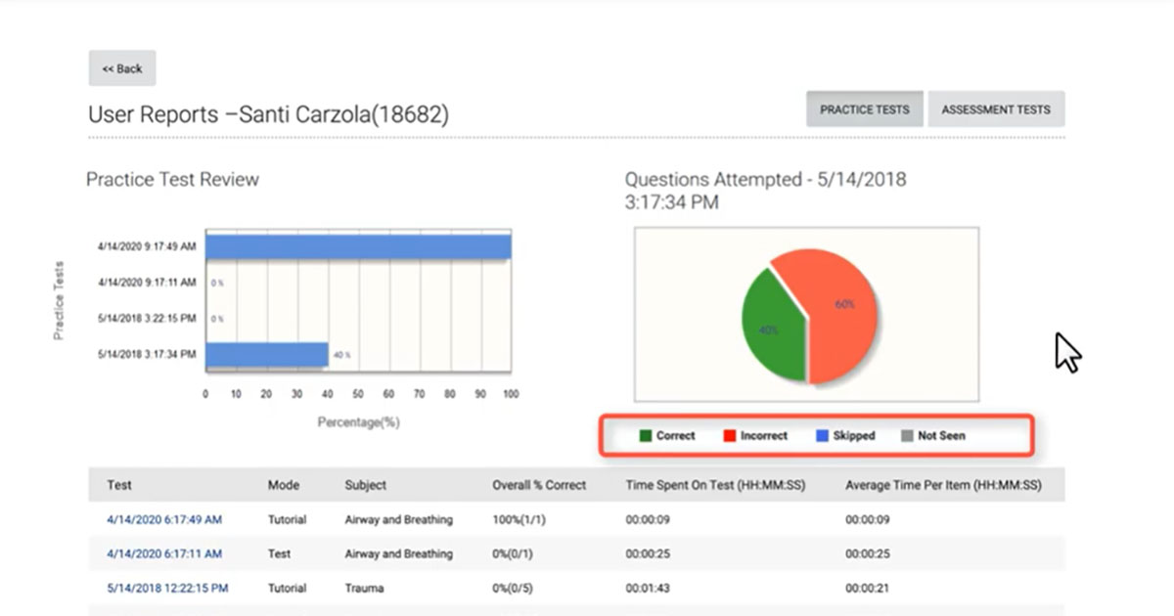The height and width of the screenshot is (616, 1174).
Task: Open the 4/14/2020 6:17:49 AM test link
Action: [x=164, y=519]
